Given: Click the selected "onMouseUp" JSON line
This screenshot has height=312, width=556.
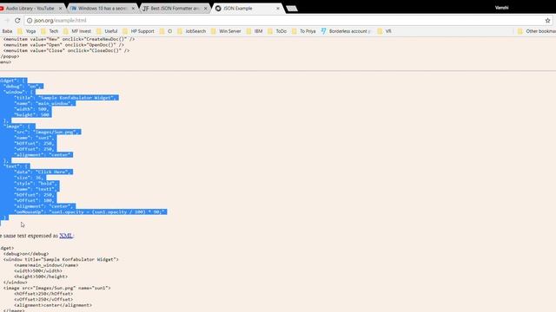Looking at the screenshot, I should coord(90,211).
